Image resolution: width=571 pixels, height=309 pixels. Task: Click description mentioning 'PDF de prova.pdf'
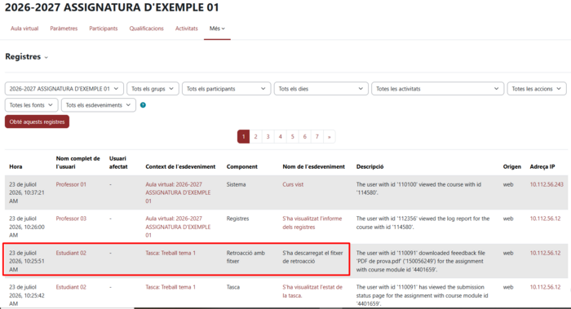pos(421,262)
